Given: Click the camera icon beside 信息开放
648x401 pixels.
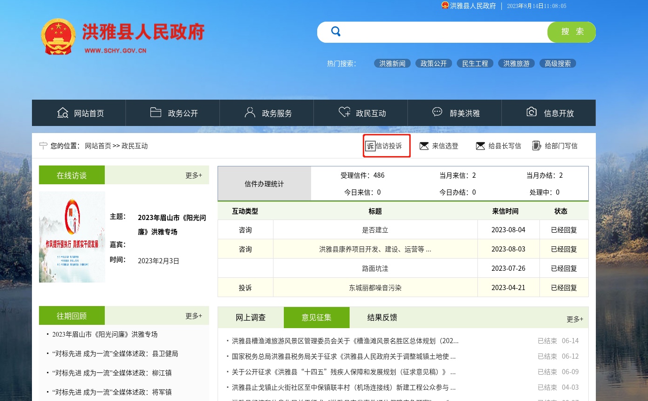Looking at the screenshot, I should click(x=531, y=112).
